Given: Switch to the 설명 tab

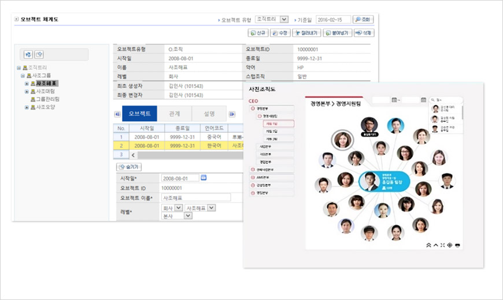Looking at the screenshot, I should point(209,114).
